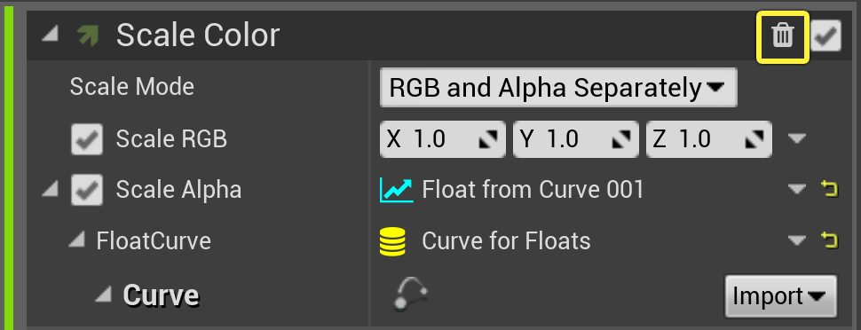Click the Y value field of Scale RGB

point(576,140)
